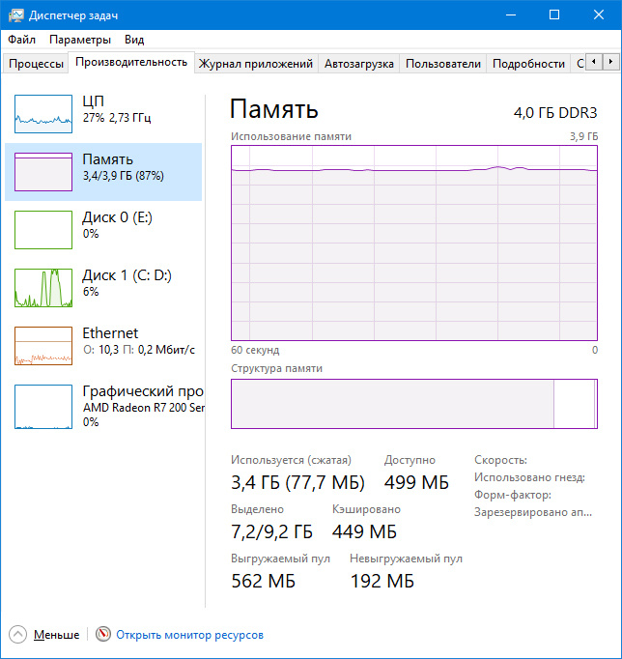Click the ЦП label in sidebar
This screenshot has height=659, width=622.
[94, 101]
